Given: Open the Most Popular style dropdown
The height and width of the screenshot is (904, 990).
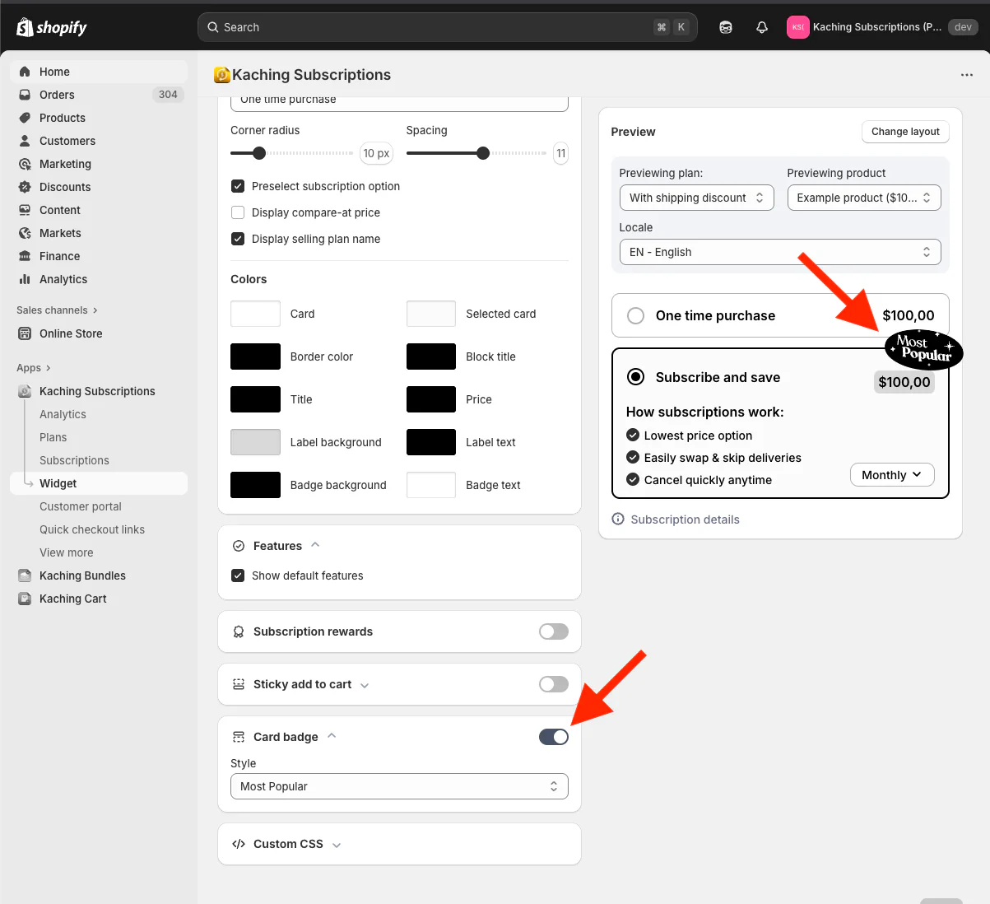Looking at the screenshot, I should 399,786.
